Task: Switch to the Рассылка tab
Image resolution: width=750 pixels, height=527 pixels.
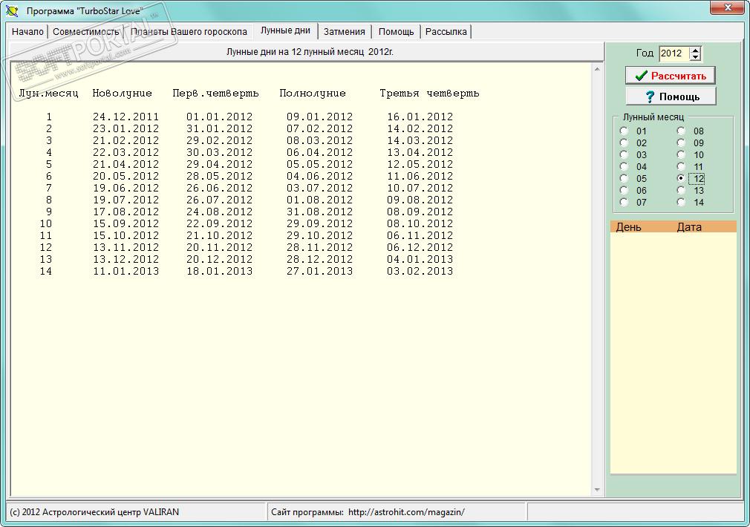Action: tap(446, 32)
